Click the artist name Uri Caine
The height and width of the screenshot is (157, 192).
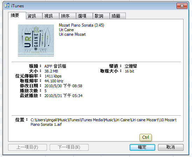coord(66,30)
